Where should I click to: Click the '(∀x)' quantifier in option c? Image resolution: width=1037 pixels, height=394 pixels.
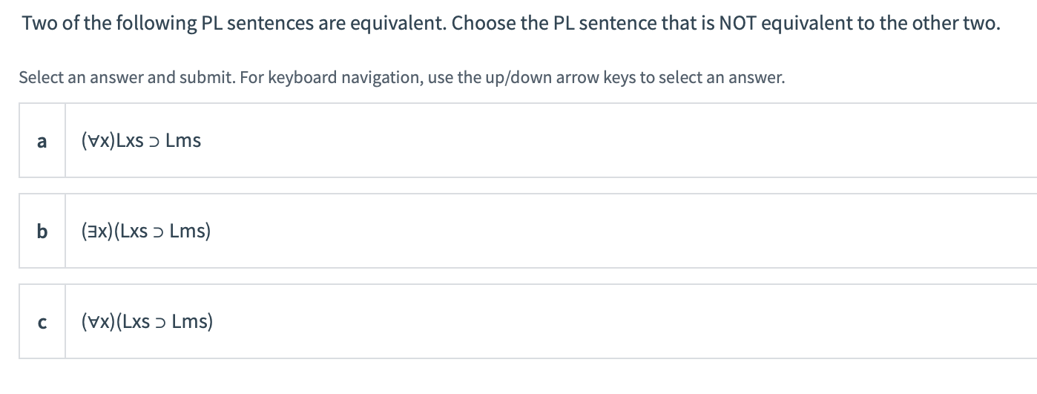tap(99, 322)
